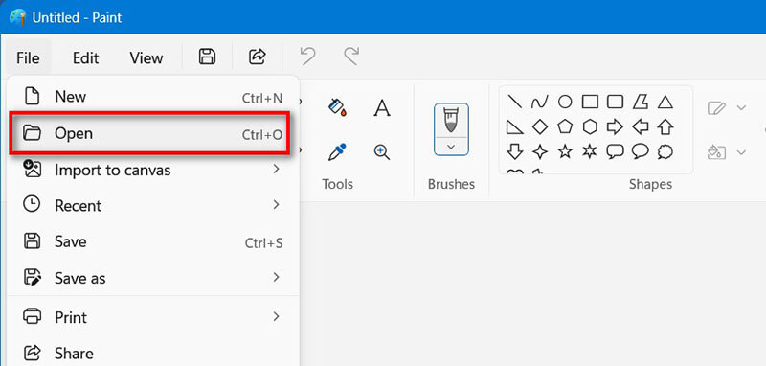Screen dimensions: 766x366
Task: Expand the Print submenu
Action: (x=277, y=316)
